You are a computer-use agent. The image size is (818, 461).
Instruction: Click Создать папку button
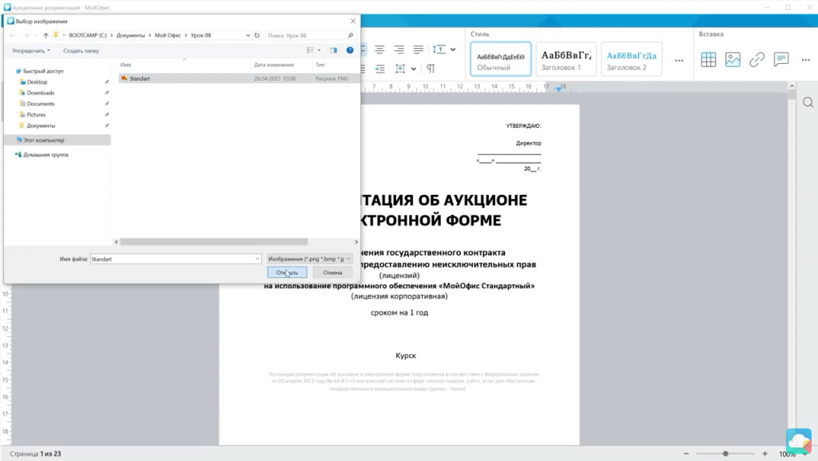click(81, 50)
